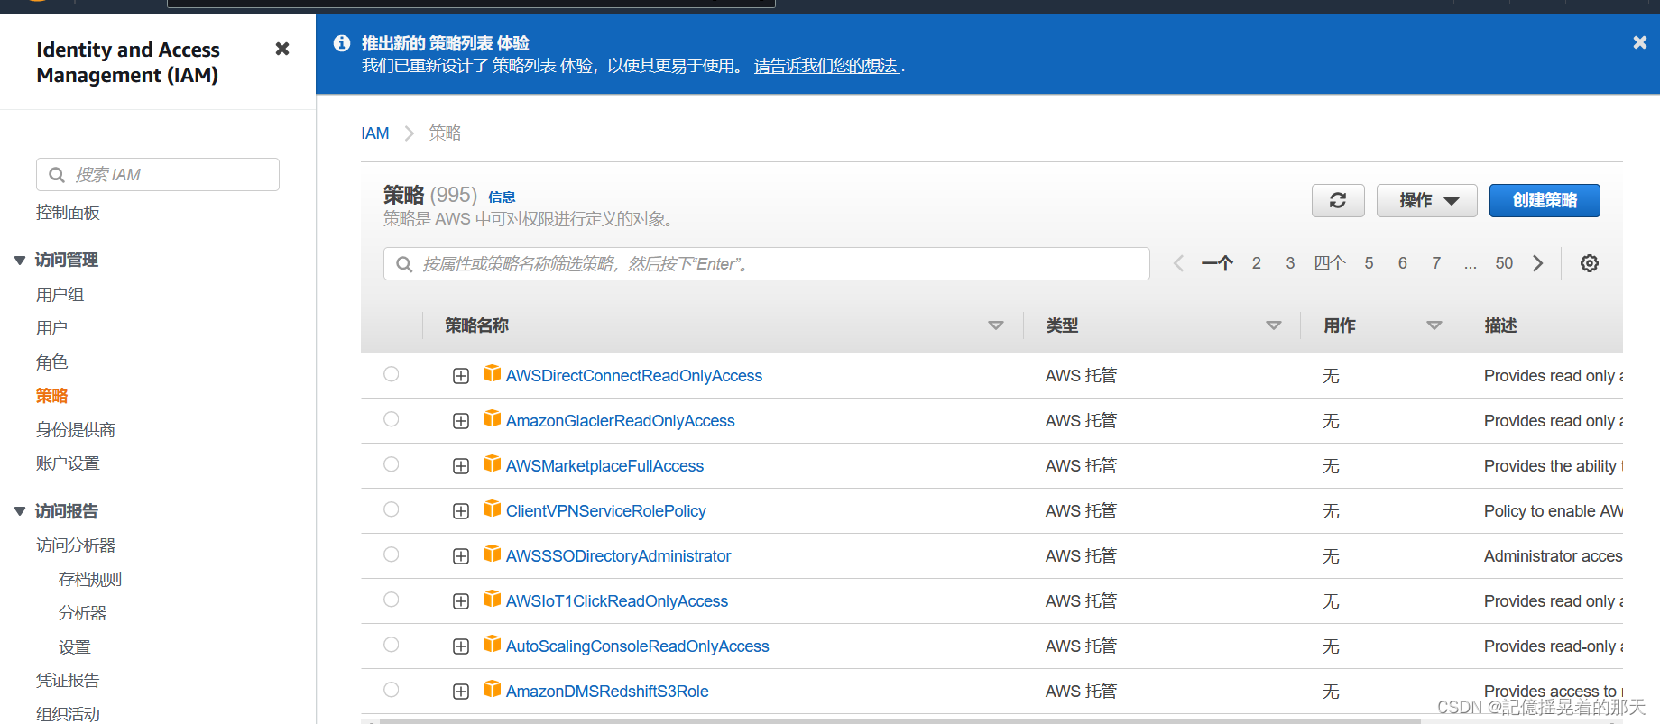Click the IAM breadcrumb link
Screen dimensions: 1660x724
pos(375,133)
